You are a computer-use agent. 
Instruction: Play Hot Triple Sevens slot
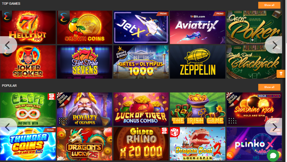[84, 62]
